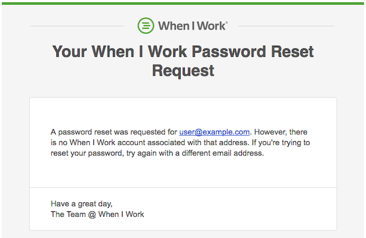Click the "Your When I Work Password Reset" heading line
This screenshot has width=366, height=238.
(x=183, y=52)
